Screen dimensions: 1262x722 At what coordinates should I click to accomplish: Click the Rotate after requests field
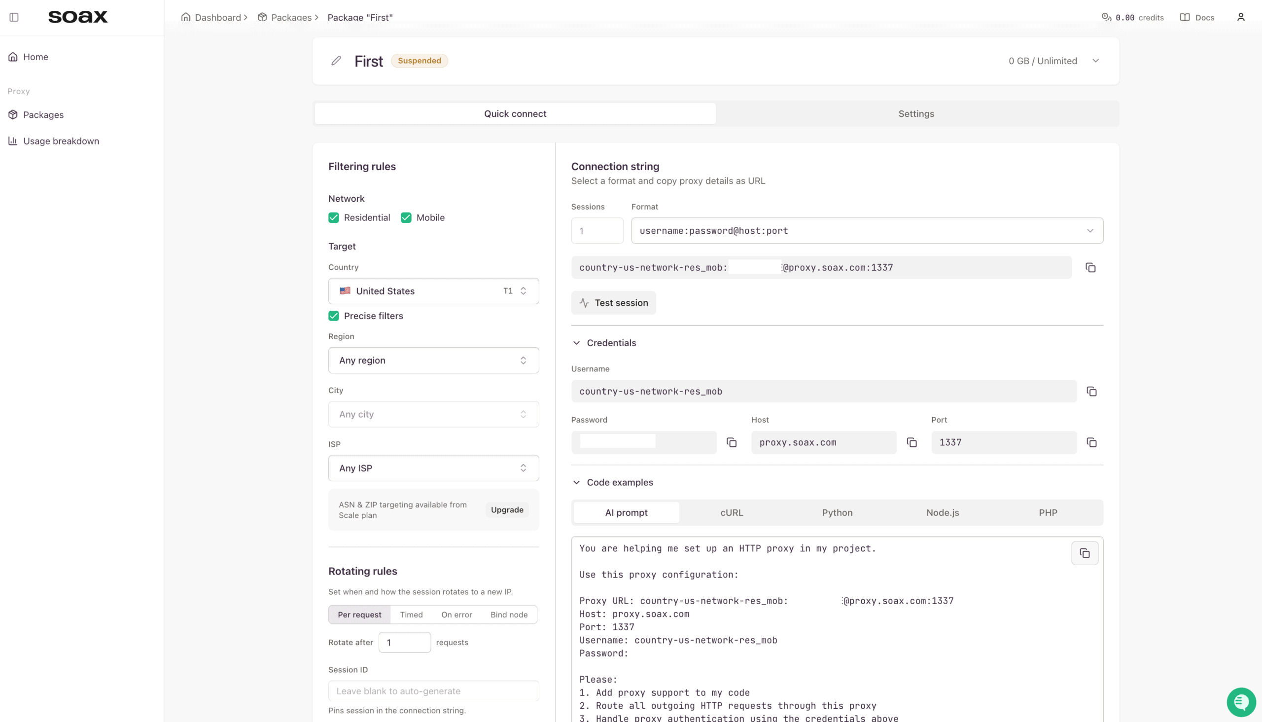(x=404, y=642)
